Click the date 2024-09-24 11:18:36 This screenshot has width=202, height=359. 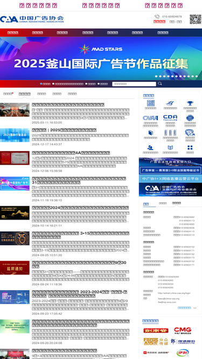click(47, 284)
